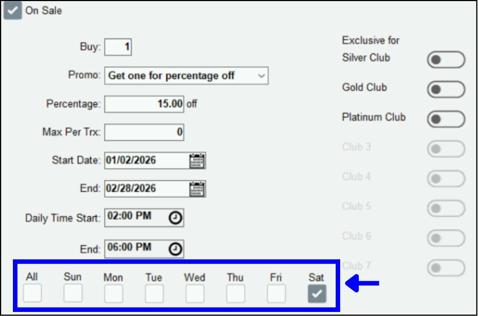Viewport: 478px width, 316px height.
Task: Click the disabled Club 6 toggle
Action: (x=446, y=238)
